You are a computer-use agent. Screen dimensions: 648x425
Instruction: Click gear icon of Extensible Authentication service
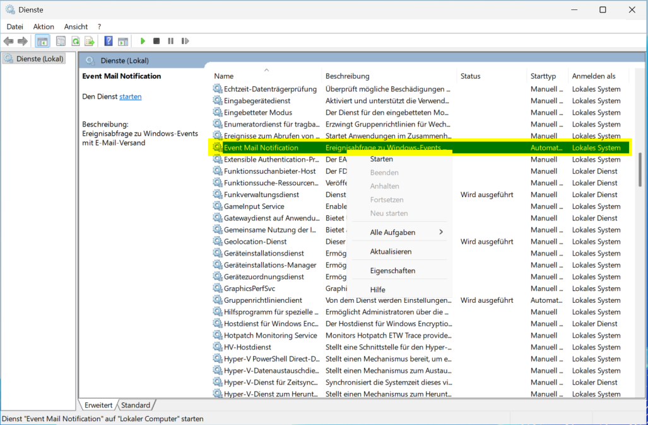pyautogui.click(x=218, y=159)
